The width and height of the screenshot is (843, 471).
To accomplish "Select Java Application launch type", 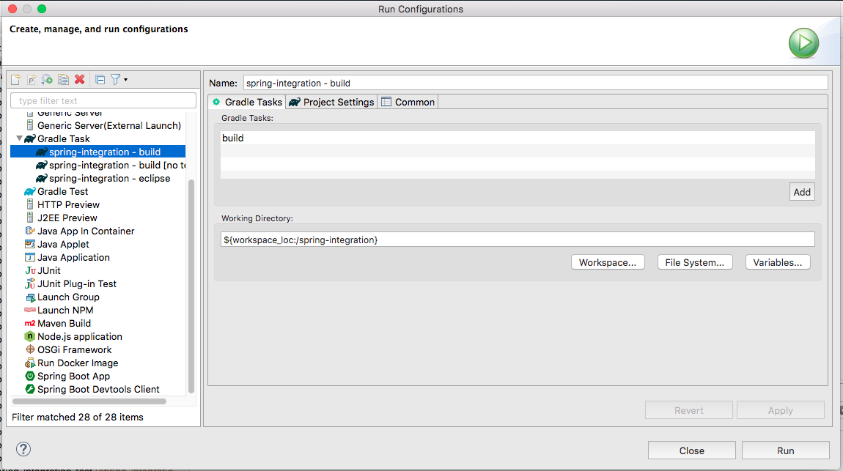I will (x=73, y=257).
